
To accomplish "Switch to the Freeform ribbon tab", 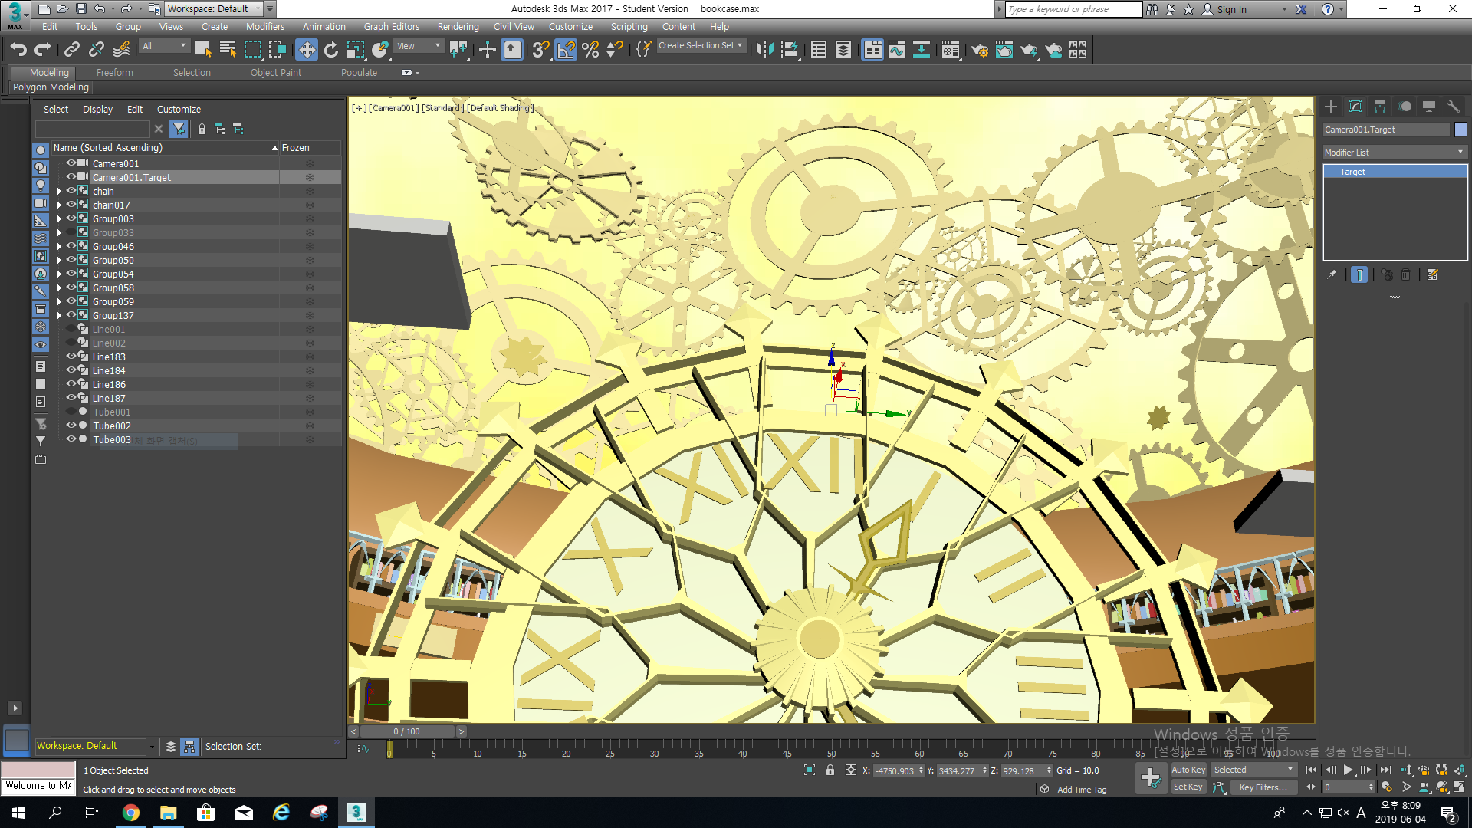I will 114,72.
